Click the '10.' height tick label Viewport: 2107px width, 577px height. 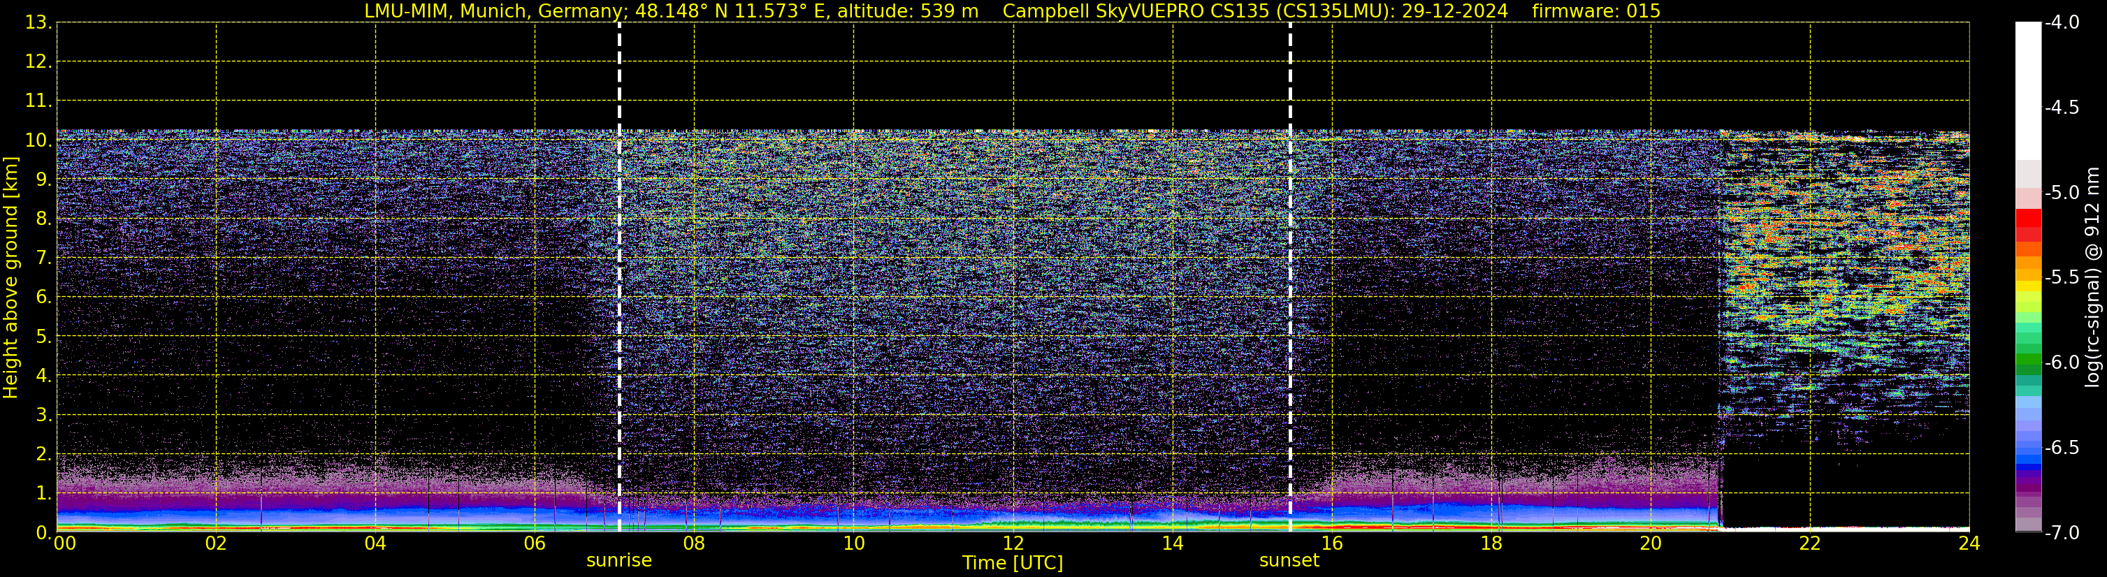(38, 140)
